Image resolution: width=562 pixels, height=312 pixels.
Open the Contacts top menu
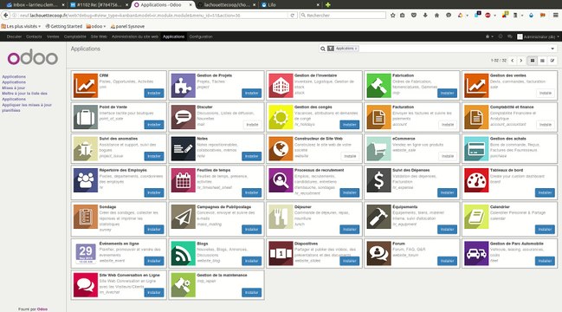tap(34, 36)
